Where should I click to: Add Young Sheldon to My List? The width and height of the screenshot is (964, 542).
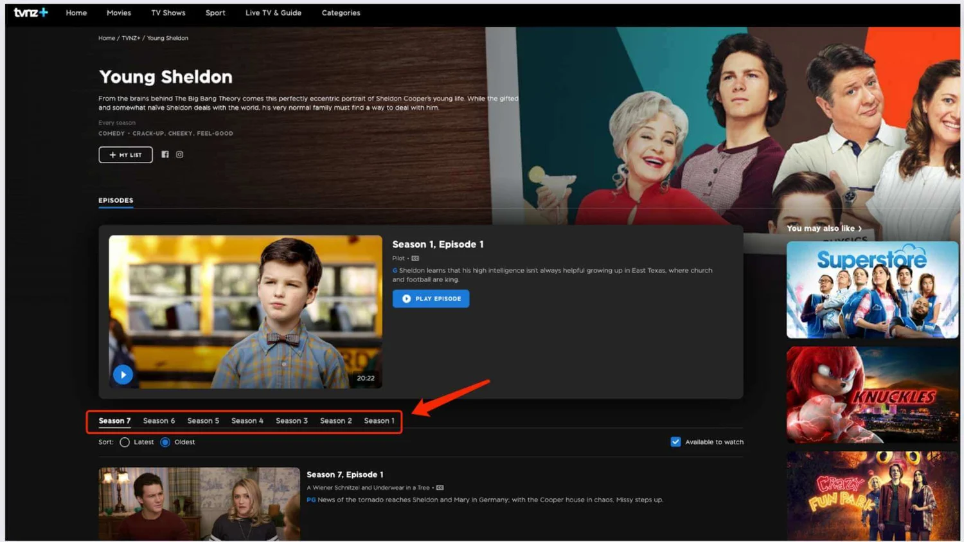tap(125, 155)
